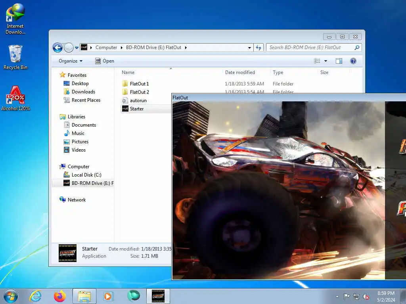Expand arrow after FlatOut breadcrumb

[x=186, y=47]
